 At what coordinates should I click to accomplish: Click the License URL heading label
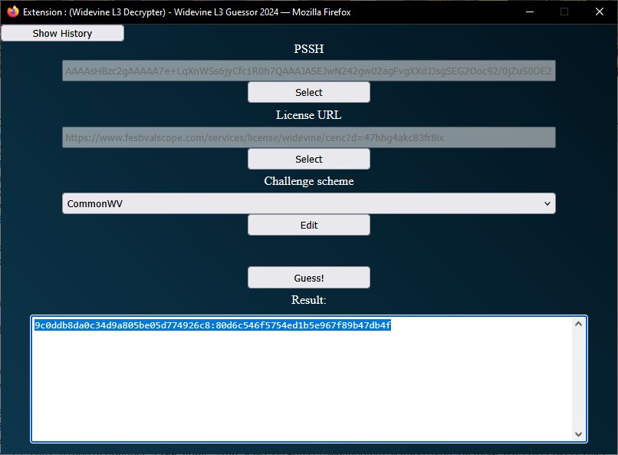point(308,115)
